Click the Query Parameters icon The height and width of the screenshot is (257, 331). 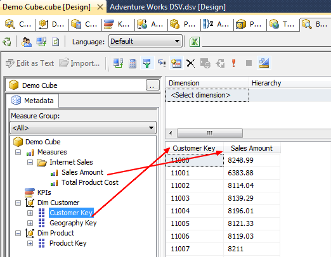click(x=205, y=63)
